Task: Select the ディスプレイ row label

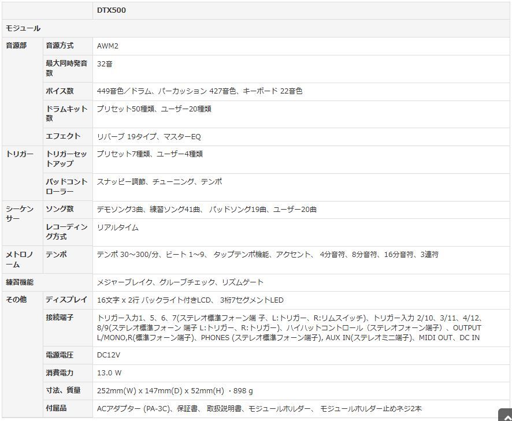Action: (66, 300)
